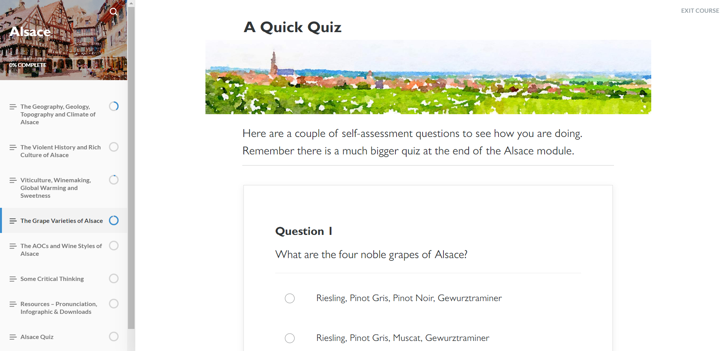This screenshot has height=351, width=721.
Task: Open The AOCs and Wine Styles of Alsace
Action: [x=61, y=250]
